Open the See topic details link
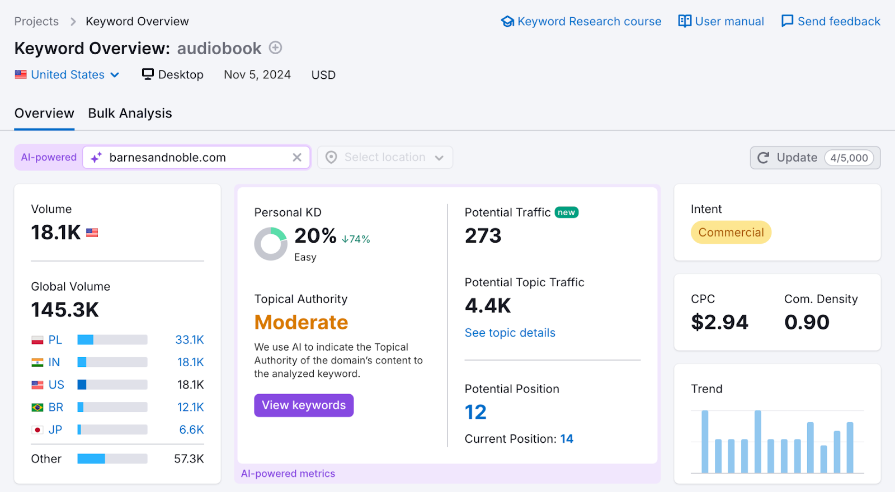The width and height of the screenshot is (895, 492). coord(510,333)
